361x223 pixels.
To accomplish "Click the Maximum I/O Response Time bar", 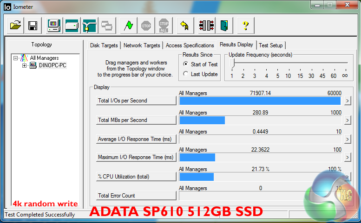I will tap(260, 158).
